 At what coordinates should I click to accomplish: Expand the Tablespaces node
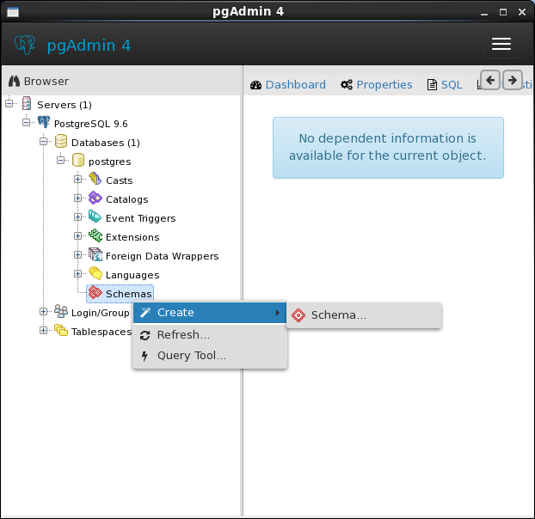pos(43,330)
